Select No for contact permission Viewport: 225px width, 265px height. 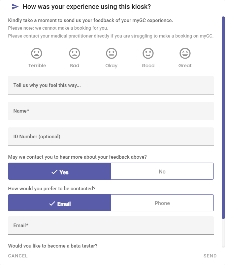(162, 171)
